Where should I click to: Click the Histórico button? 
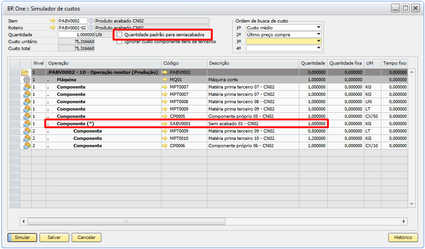click(403, 238)
